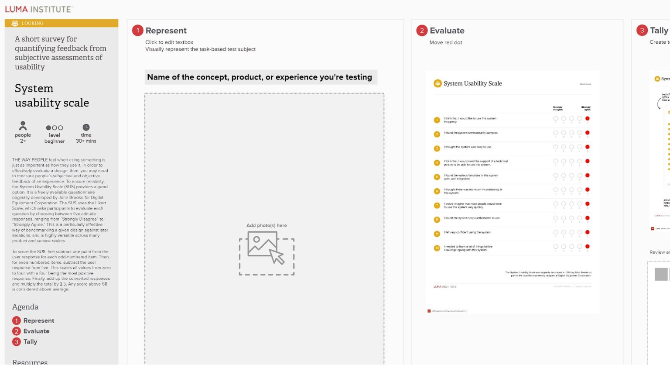
Task: Select Strongly disagree for question 1
Action: 556,118
